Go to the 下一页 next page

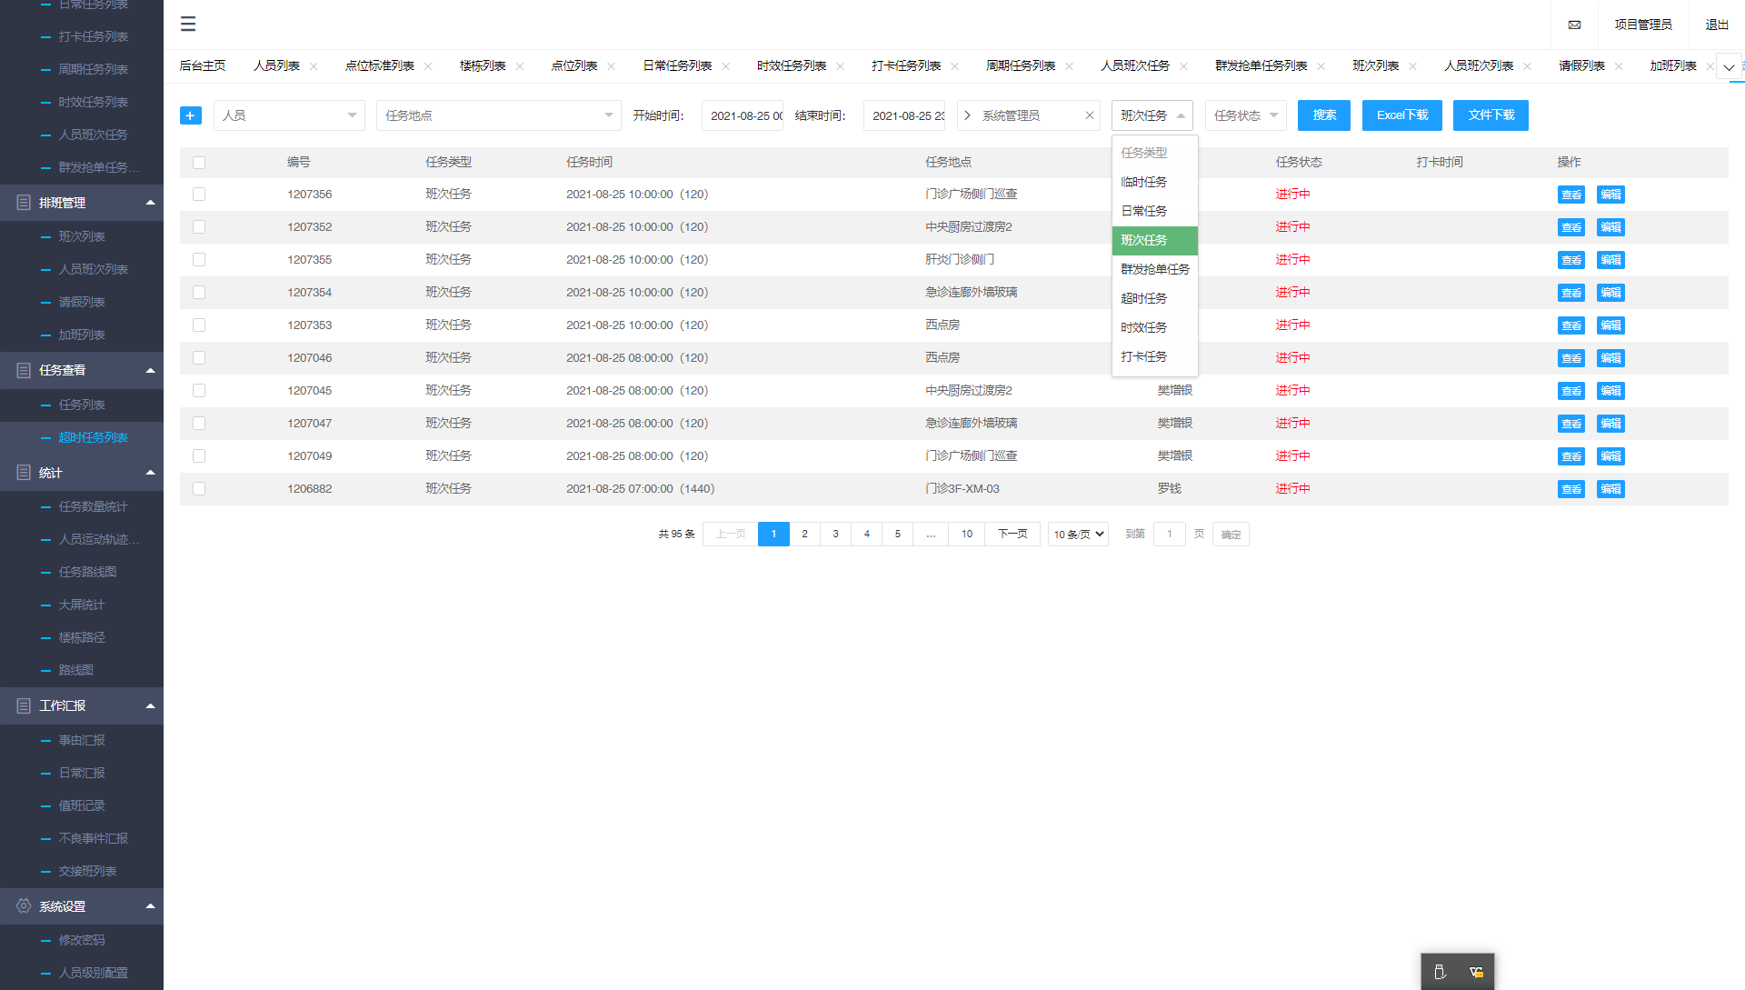coord(1012,535)
